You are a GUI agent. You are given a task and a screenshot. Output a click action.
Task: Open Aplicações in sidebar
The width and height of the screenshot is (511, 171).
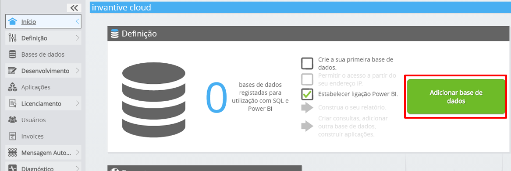click(43, 87)
